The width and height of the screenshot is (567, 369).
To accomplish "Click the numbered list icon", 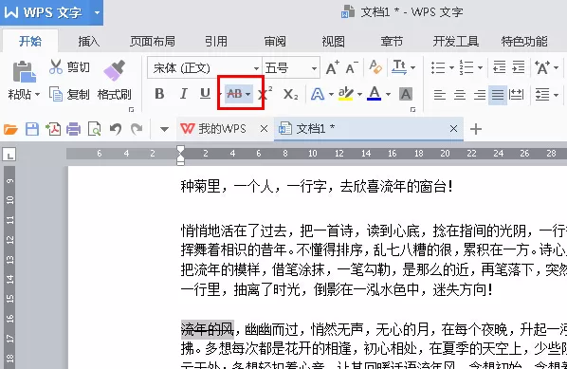I will 466,67.
